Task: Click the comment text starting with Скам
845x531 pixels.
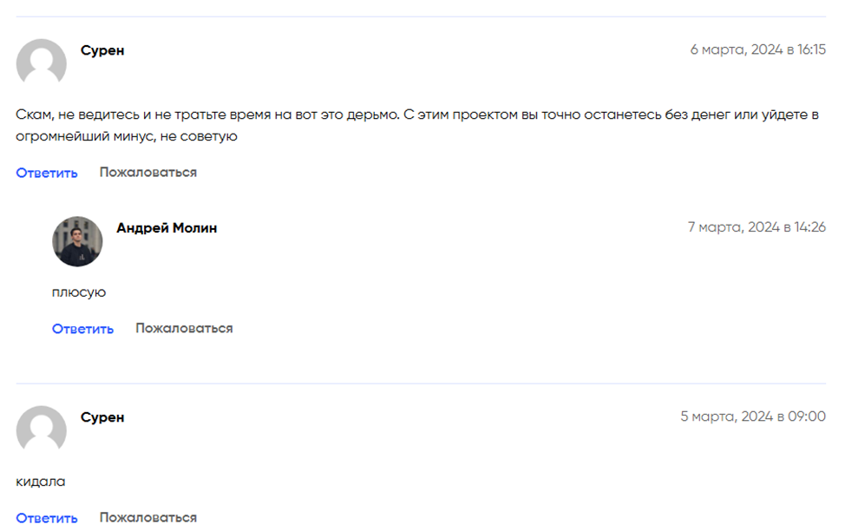Action: [x=417, y=125]
